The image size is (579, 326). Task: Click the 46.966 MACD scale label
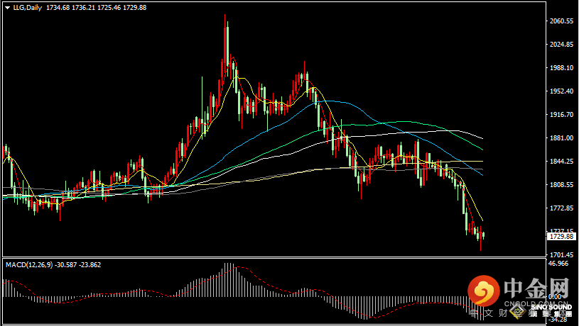click(x=559, y=264)
